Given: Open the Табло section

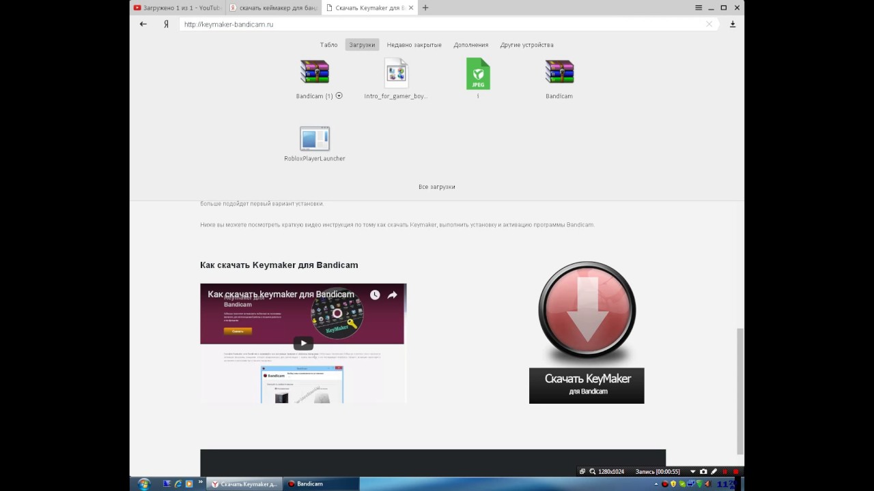Looking at the screenshot, I should pos(329,45).
